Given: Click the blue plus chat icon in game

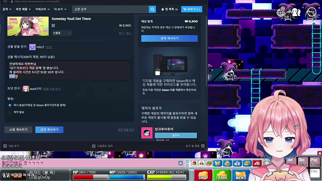Looking at the screenshot, I should (181, 163).
